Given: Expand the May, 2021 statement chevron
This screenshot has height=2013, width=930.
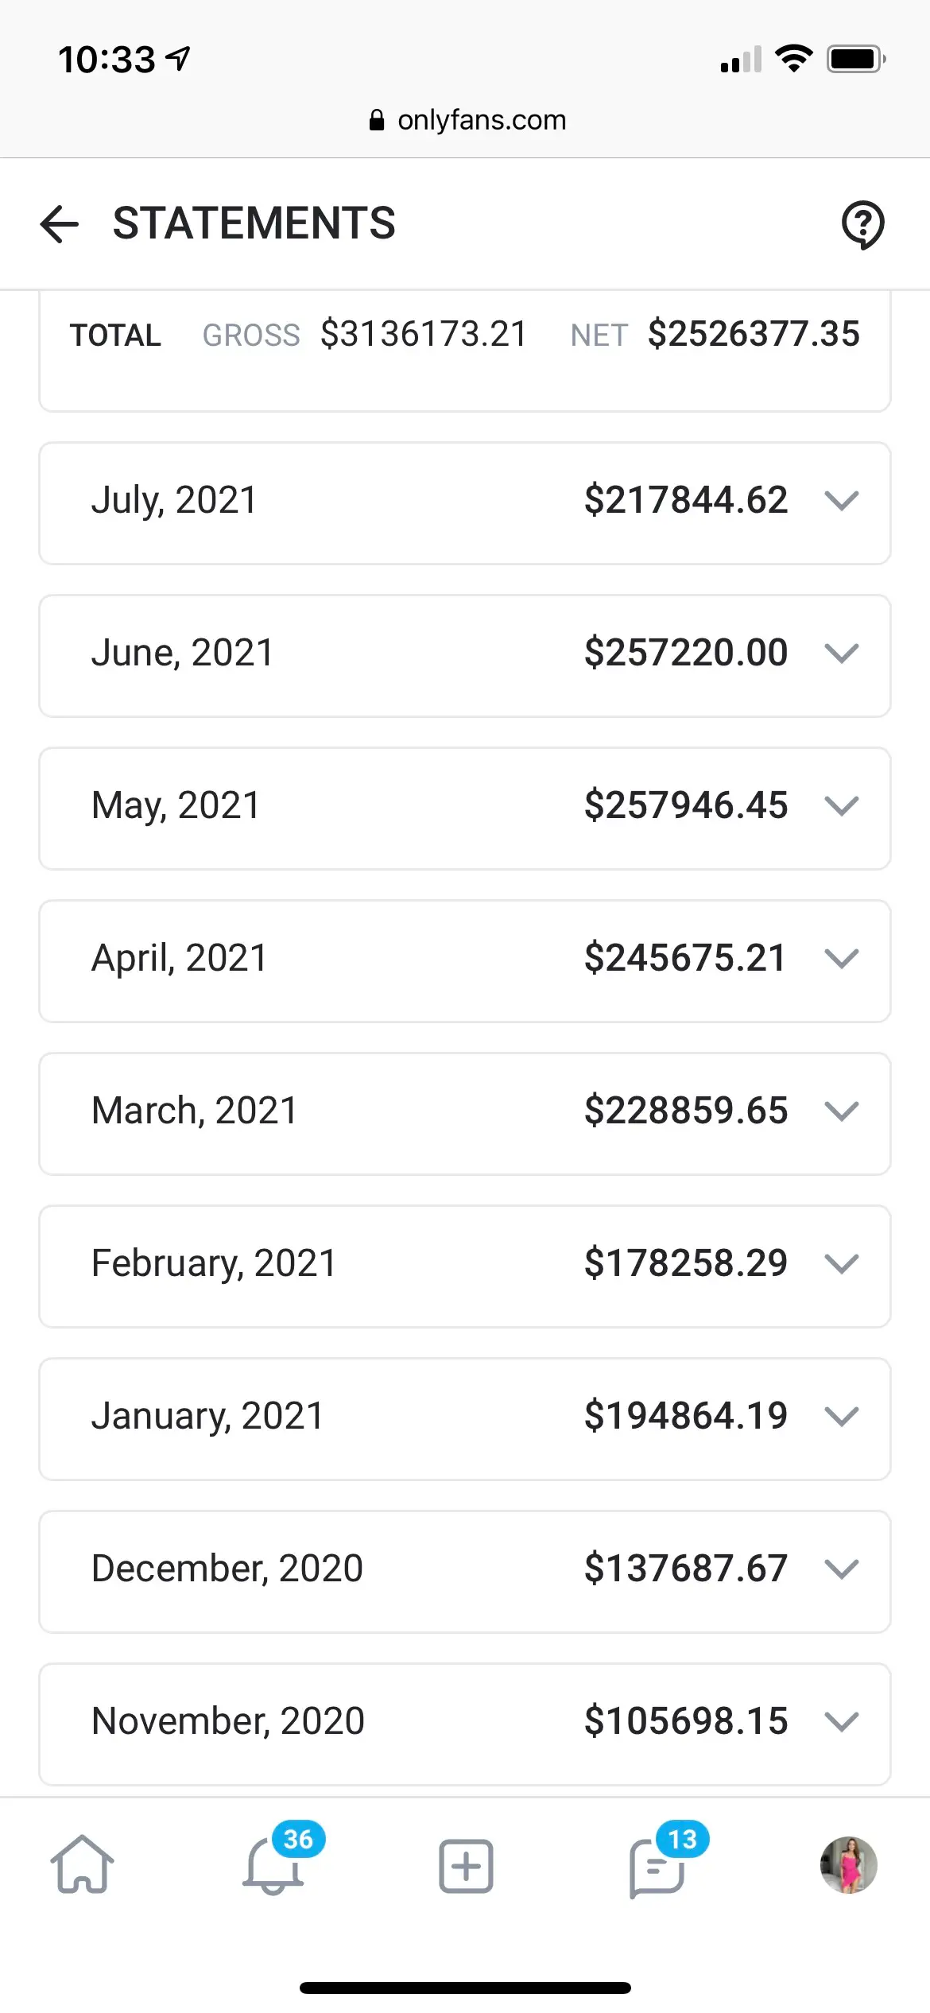Looking at the screenshot, I should tap(842, 806).
